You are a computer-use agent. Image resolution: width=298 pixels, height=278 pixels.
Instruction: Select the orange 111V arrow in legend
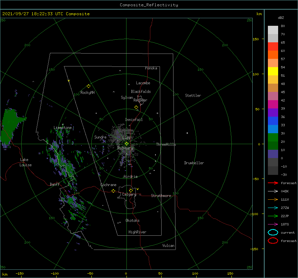click(273, 199)
